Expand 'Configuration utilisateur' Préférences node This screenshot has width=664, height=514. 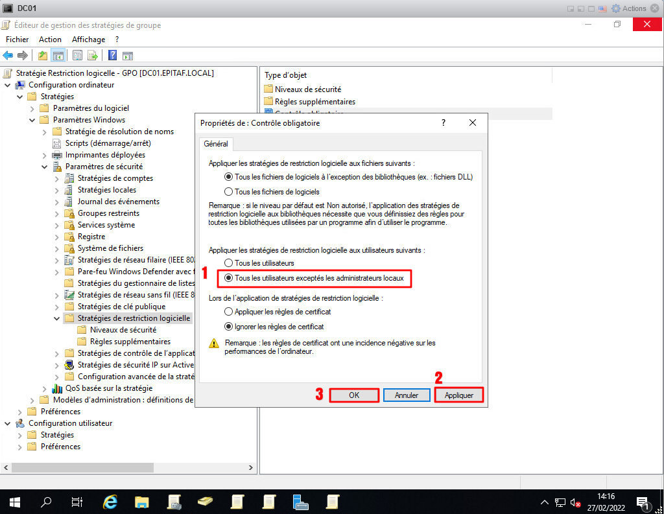click(20, 447)
